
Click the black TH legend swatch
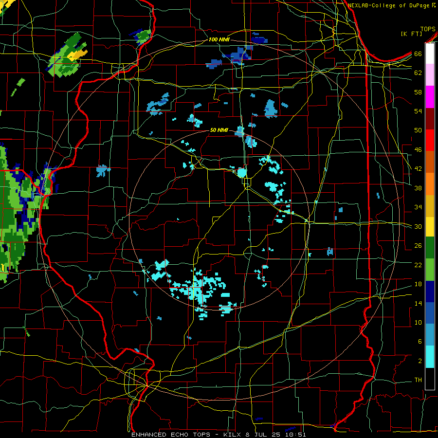(430, 379)
